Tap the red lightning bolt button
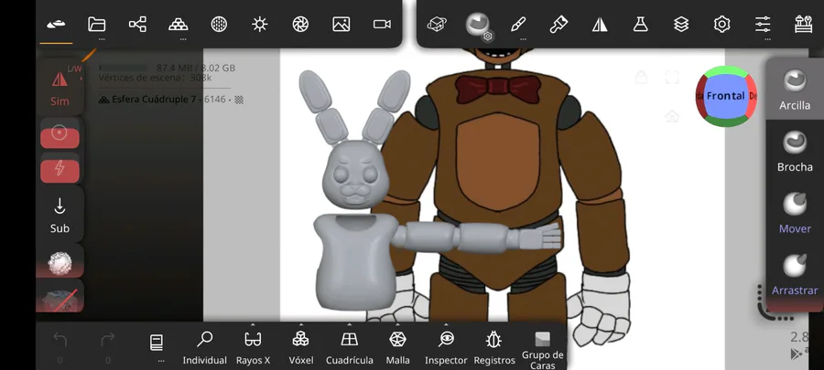824x370 pixels. click(60, 170)
